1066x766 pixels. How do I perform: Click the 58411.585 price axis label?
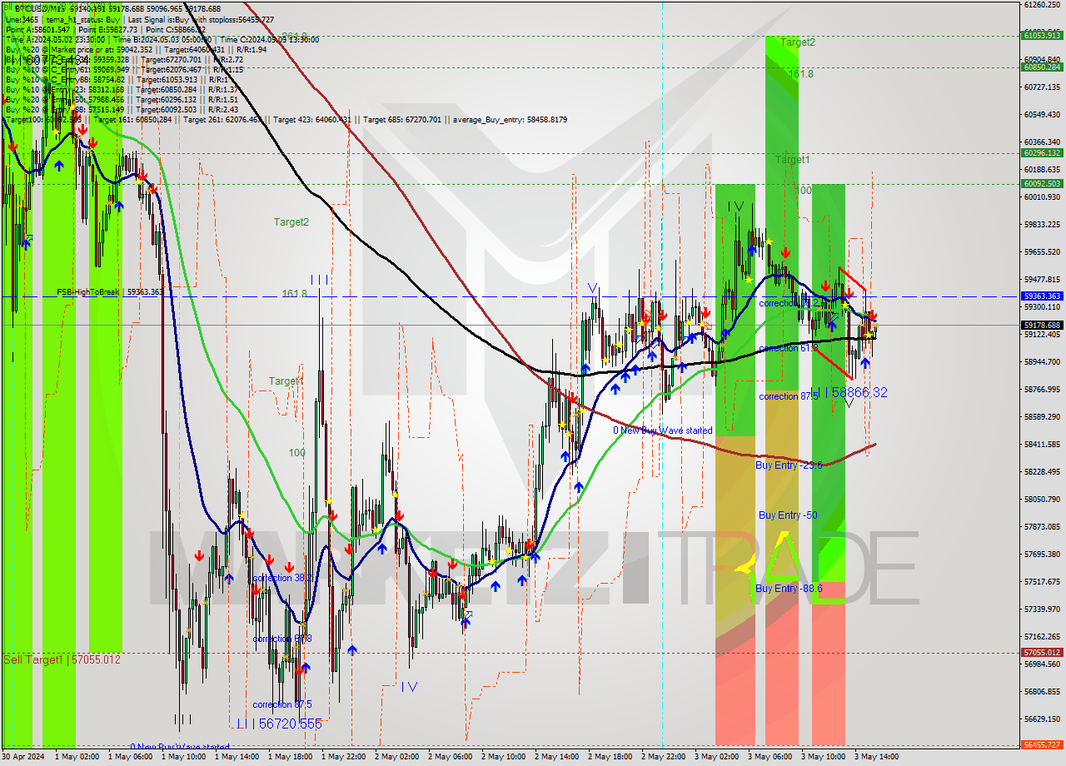[1042, 444]
